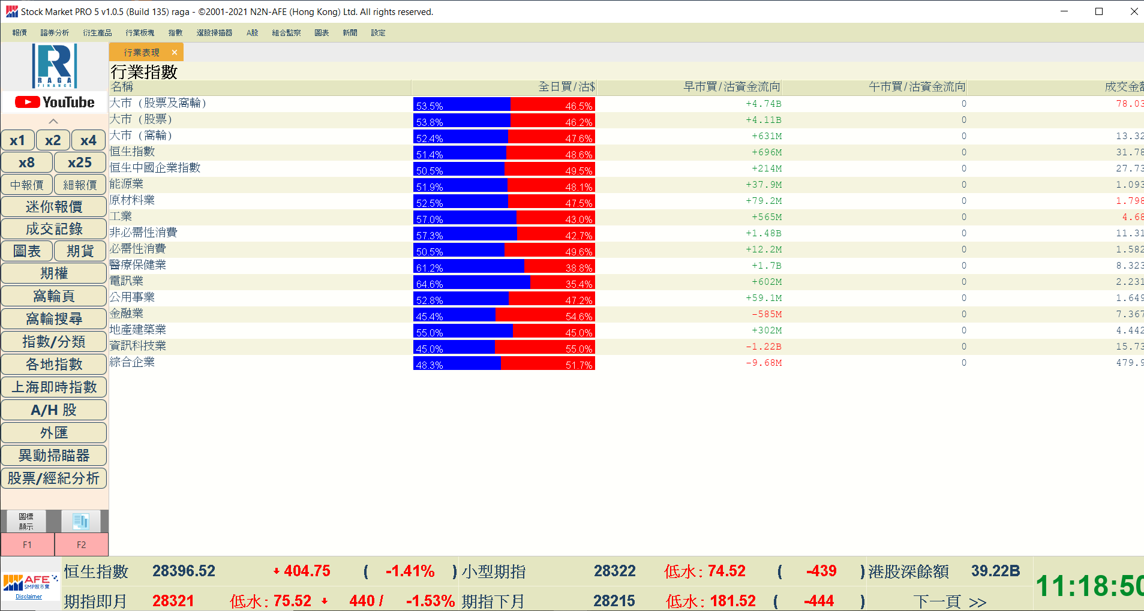Open the 設定 settings menu
This screenshot has width=1144, height=611.
378,33
